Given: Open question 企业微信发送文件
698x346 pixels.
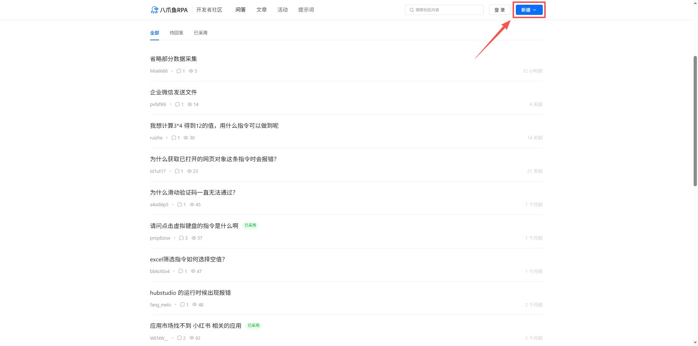Looking at the screenshot, I should 173,92.
